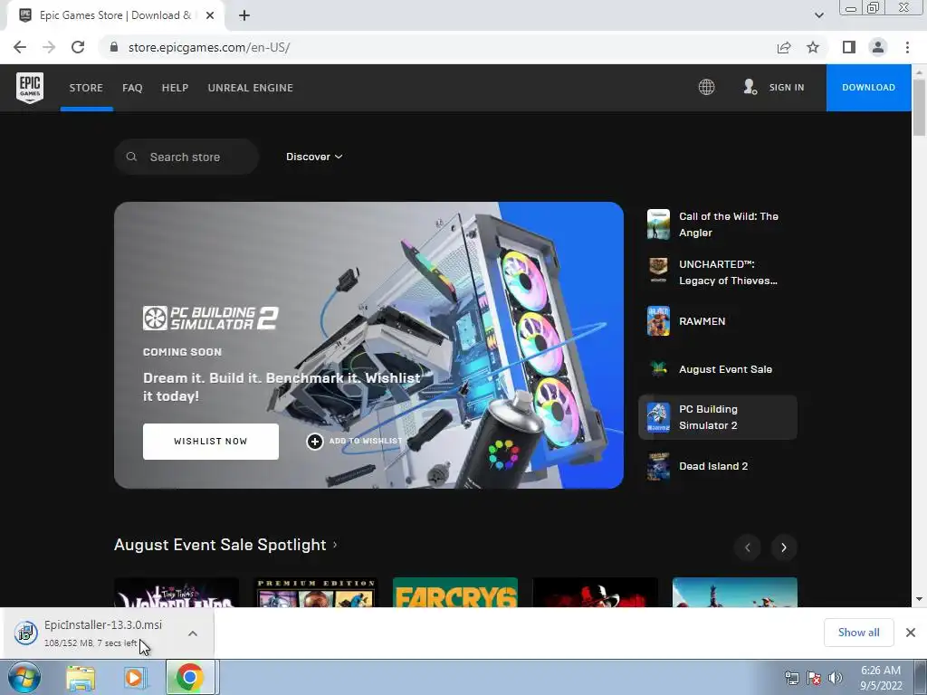Screen dimensions: 927x695
Task: Click the site padlock icon
Action: point(114,47)
